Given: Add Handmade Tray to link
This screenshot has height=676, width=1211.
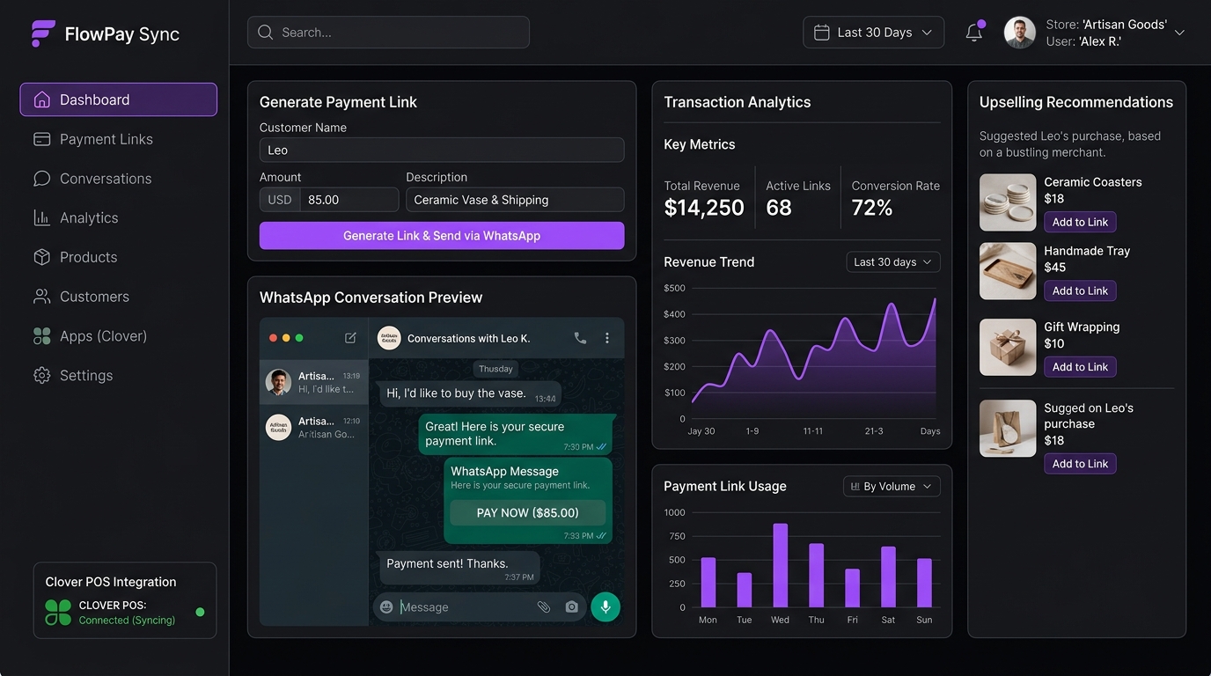Looking at the screenshot, I should 1080,290.
